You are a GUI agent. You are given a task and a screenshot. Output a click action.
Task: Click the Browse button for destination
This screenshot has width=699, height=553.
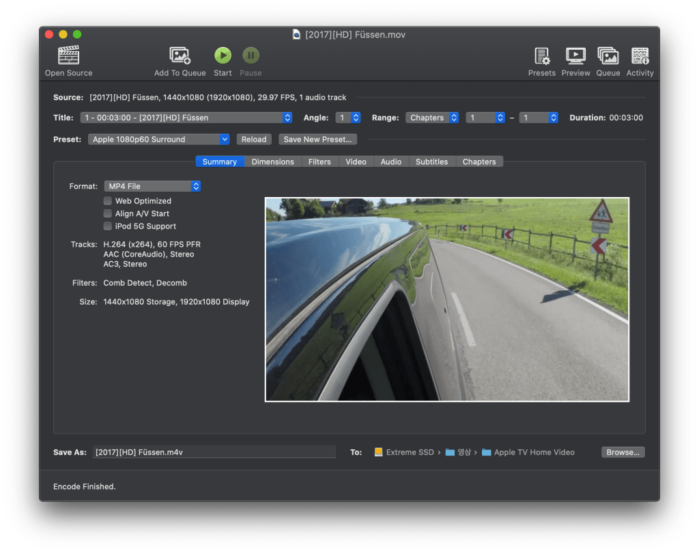point(623,452)
